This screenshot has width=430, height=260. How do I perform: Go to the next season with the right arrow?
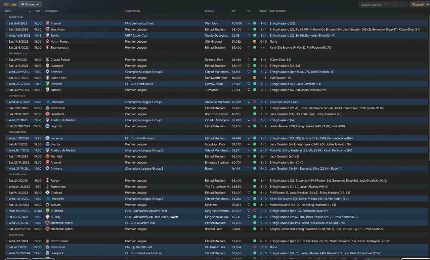[x=403, y=5]
